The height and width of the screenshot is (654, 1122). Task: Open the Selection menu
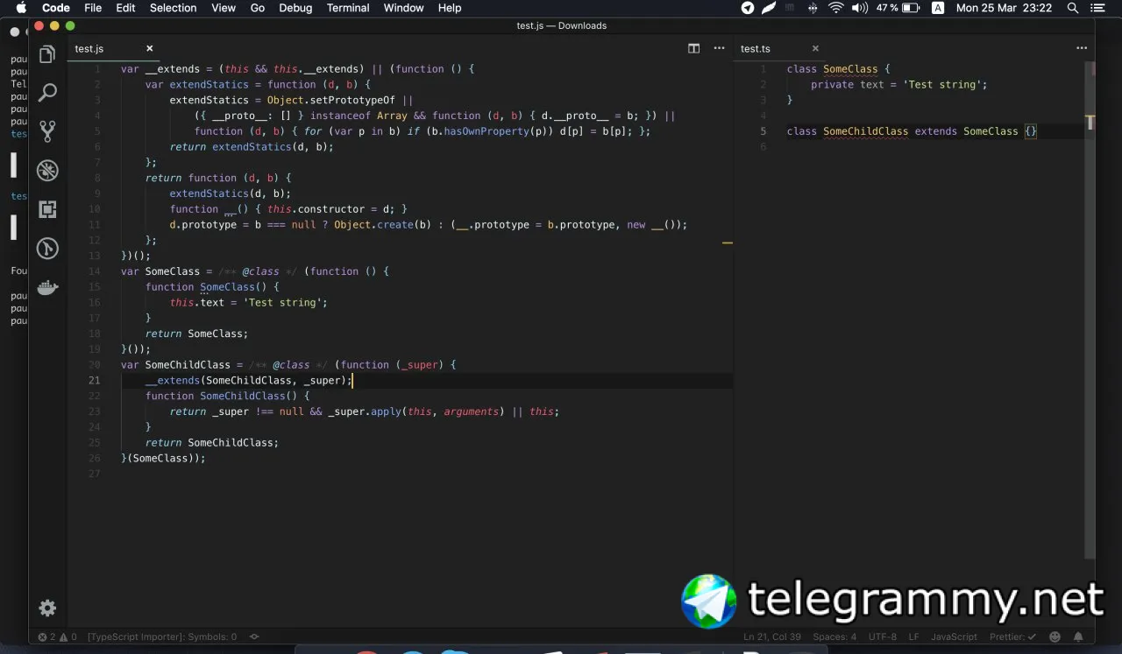(173, 8)
